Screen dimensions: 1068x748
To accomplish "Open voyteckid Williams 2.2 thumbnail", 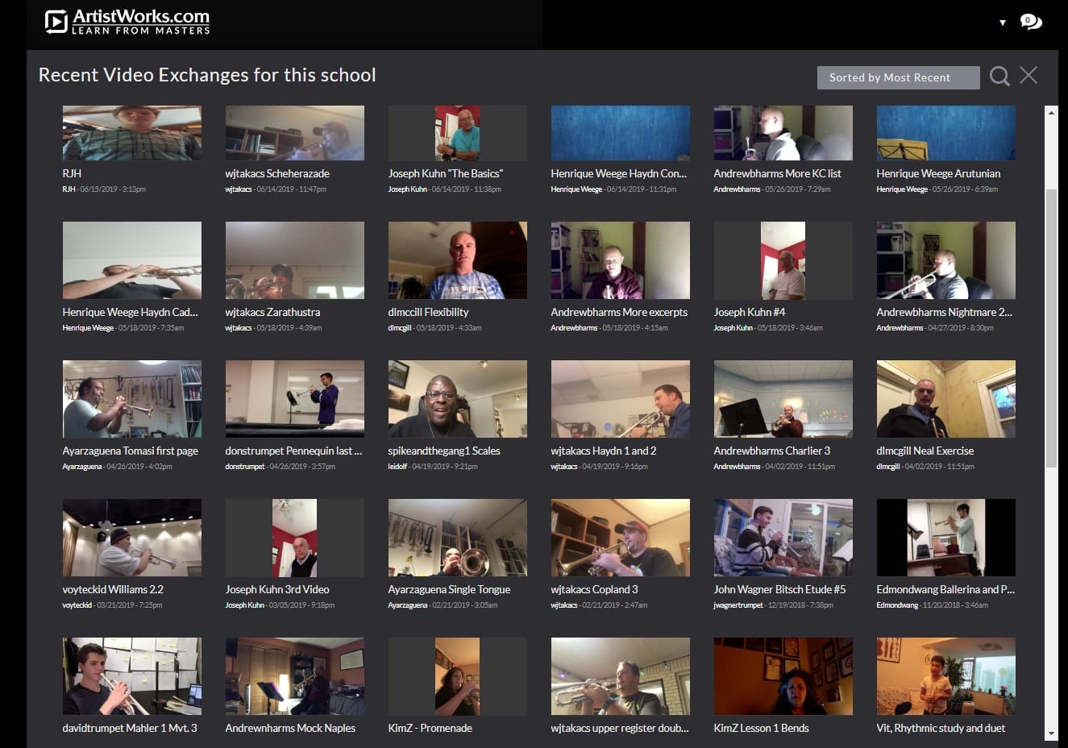I will (132, 538).
